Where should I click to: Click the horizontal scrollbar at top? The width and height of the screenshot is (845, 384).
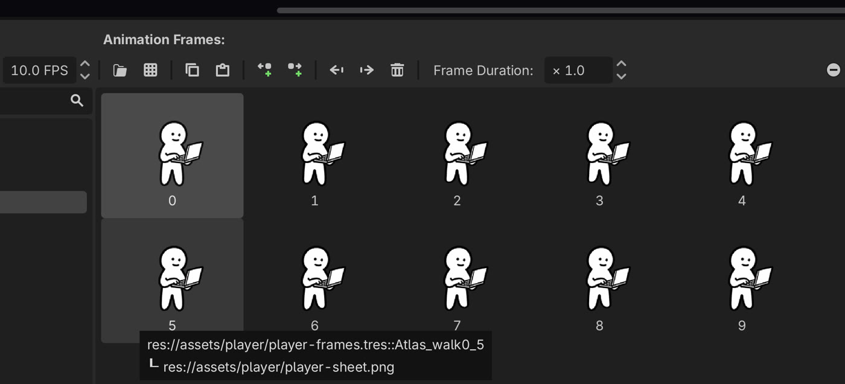pyautogui.click(x=561, y=10)
